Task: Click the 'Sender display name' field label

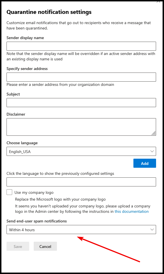Action: [x=25, y=38]
